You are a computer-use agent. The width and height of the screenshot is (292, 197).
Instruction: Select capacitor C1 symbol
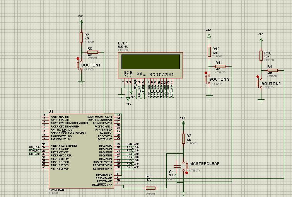pos(177,166)
